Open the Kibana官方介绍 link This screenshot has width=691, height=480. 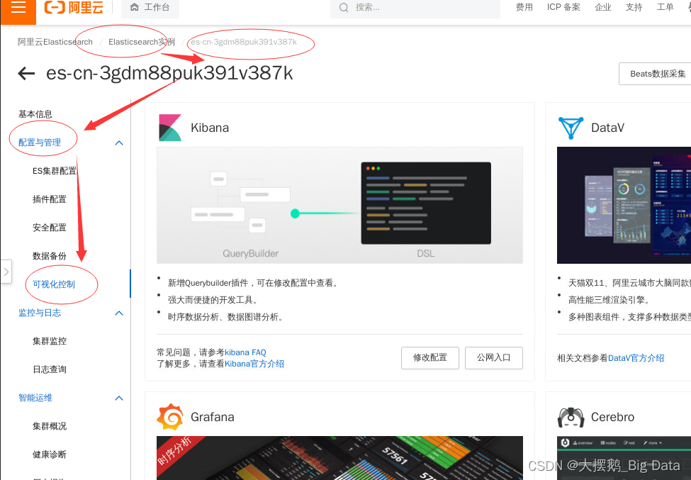point(254,364)
